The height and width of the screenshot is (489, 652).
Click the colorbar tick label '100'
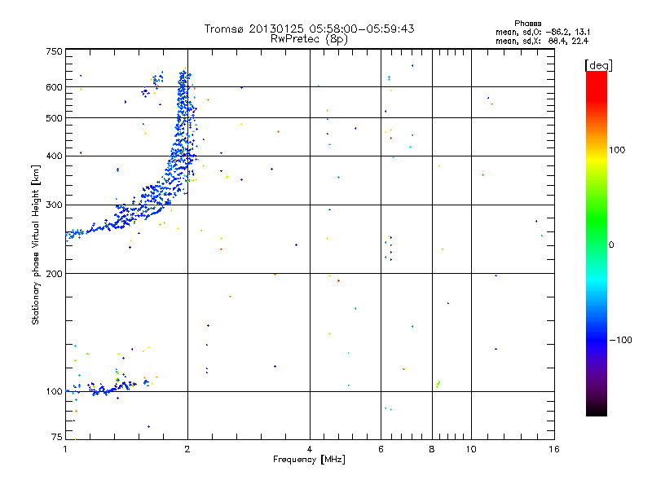[617, 150]
